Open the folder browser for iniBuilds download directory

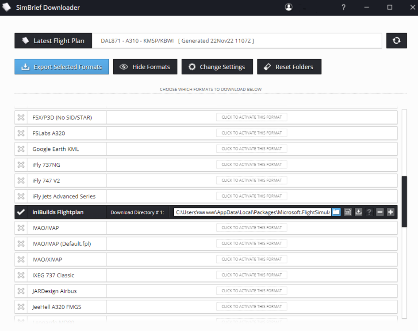pos(336,212)
